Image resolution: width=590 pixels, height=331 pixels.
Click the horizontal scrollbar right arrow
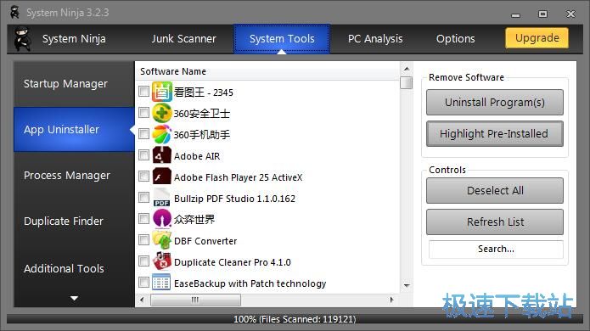(391, 300)
